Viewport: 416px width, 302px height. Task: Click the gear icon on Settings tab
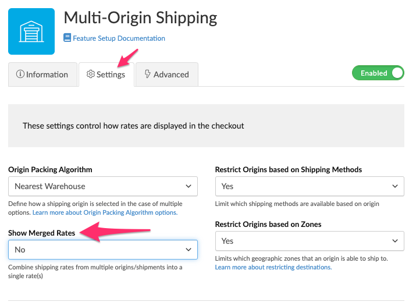coord(90,74)
